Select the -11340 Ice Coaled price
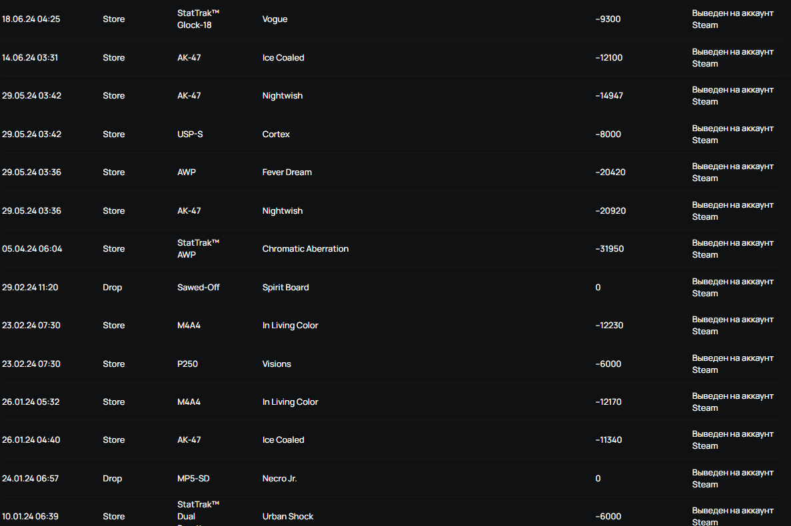791x526 pixels. pyautogui.click(x=608, y=440)
